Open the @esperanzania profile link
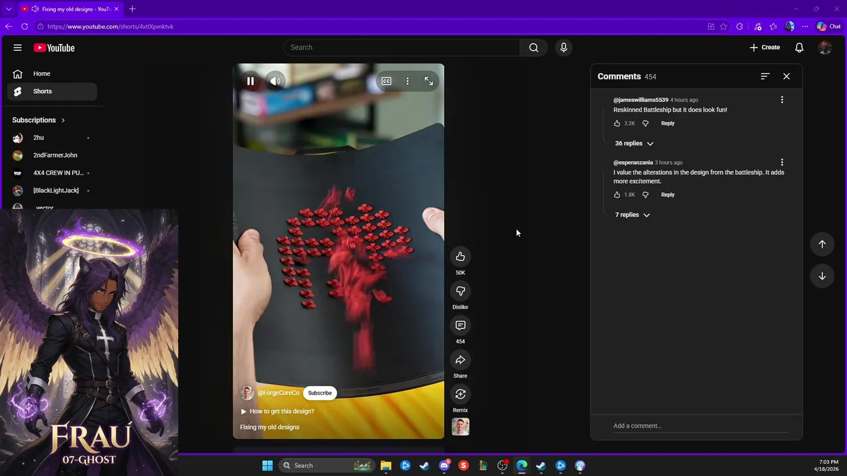Image resolution: width=847 pixels, height=476 pixels. click(x=633, y=163)
